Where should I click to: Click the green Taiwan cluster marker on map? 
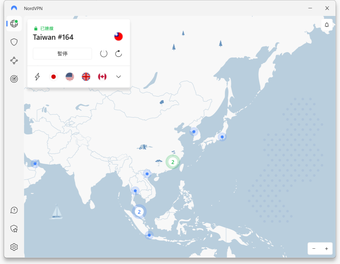click(x=173, y=162)
